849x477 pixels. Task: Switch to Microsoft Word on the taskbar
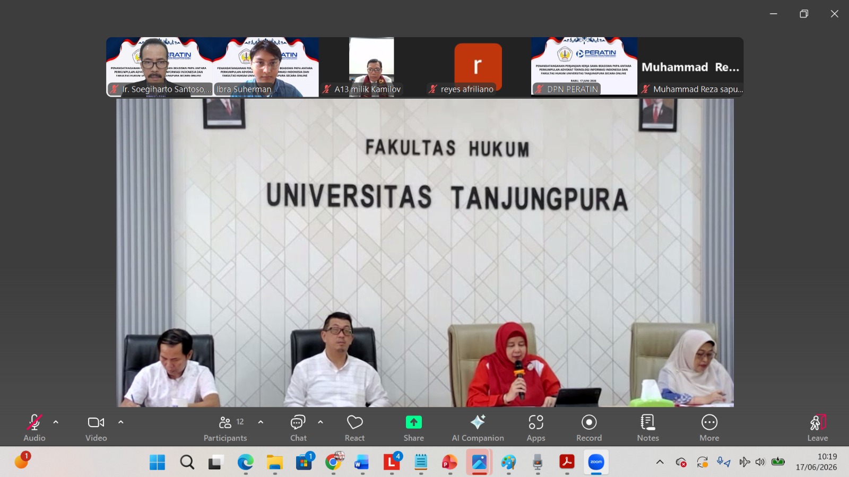point(362,462)
